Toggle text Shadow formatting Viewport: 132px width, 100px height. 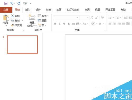tap(69, 24)
